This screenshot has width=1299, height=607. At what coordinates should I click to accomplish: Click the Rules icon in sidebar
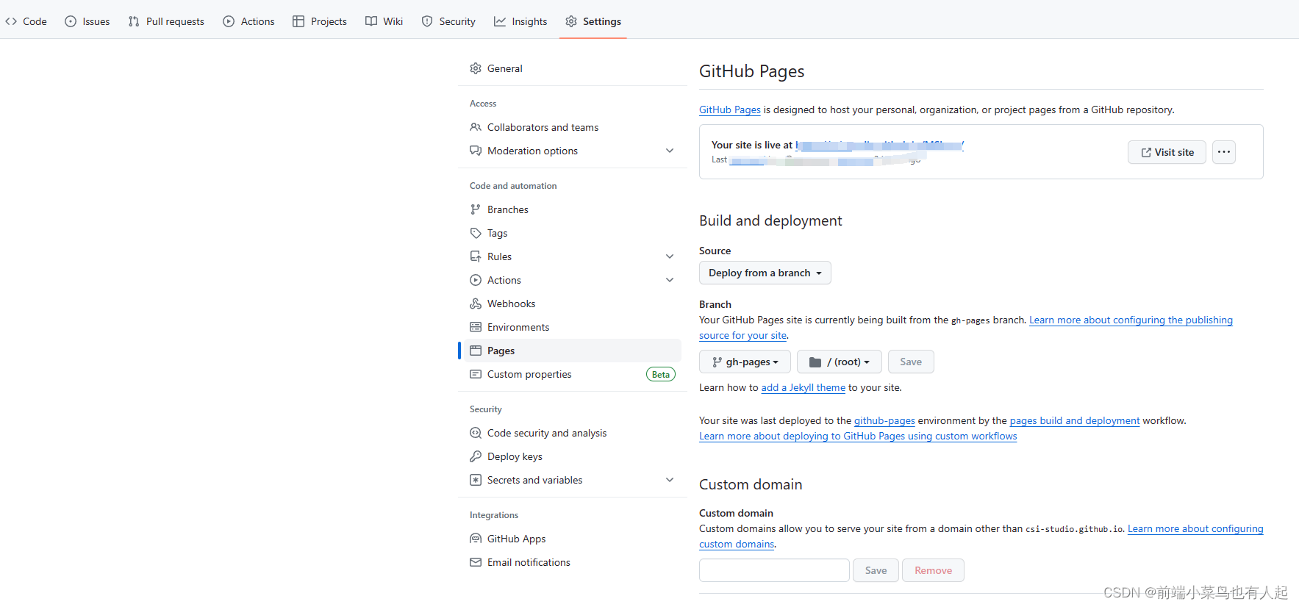[476, 256]
